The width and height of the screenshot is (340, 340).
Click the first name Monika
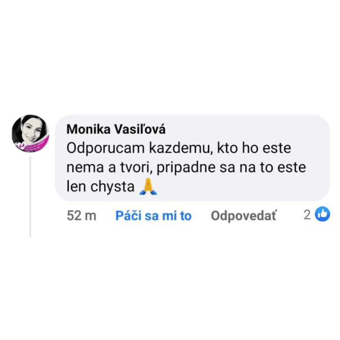(89, 129)
